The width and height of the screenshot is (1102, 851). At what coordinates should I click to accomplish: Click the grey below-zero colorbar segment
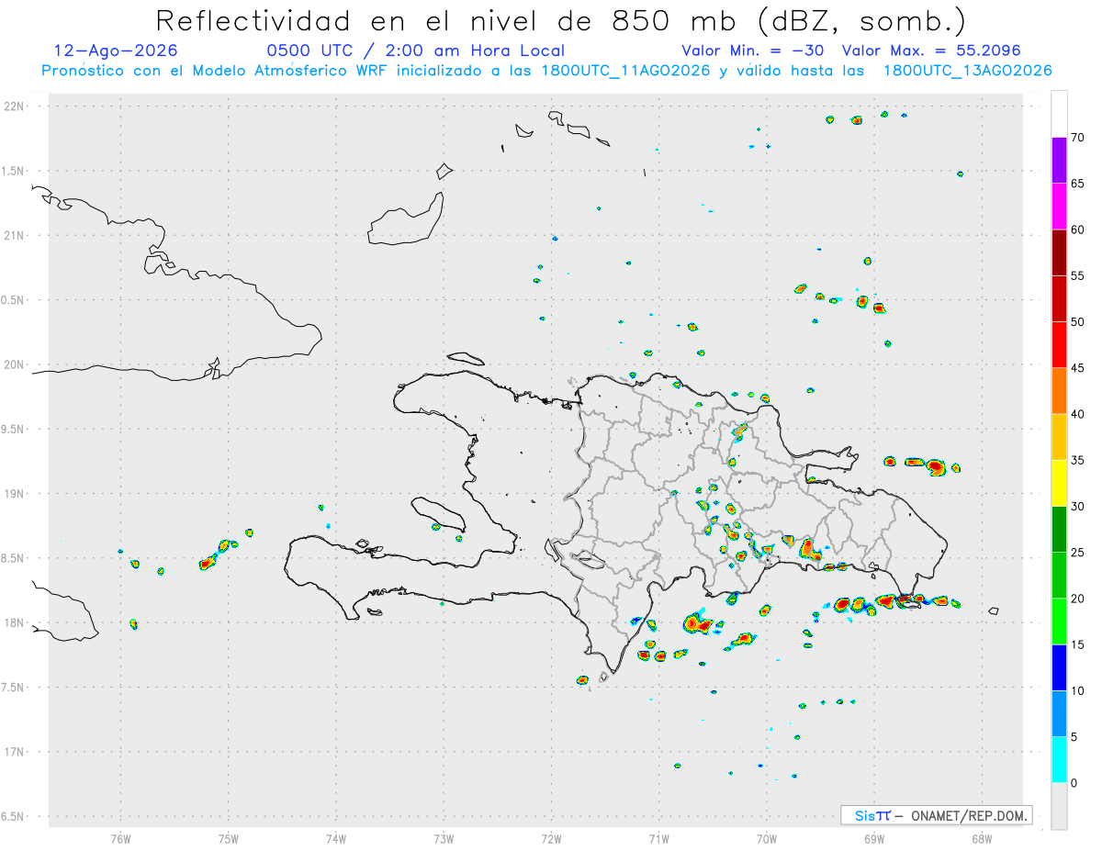[x=1059, y=806]
